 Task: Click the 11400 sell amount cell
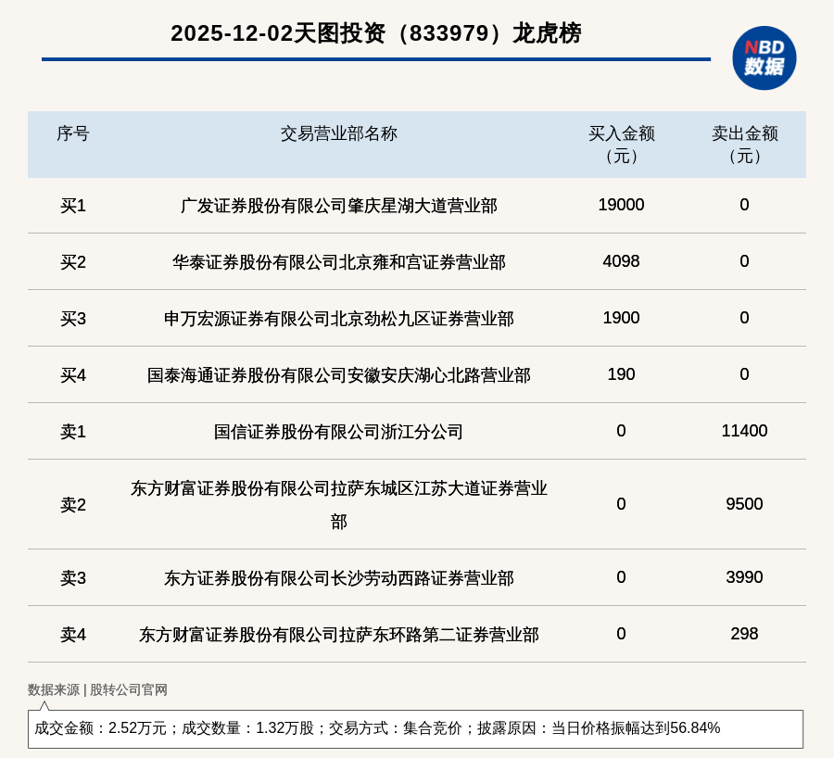(744, 431)
